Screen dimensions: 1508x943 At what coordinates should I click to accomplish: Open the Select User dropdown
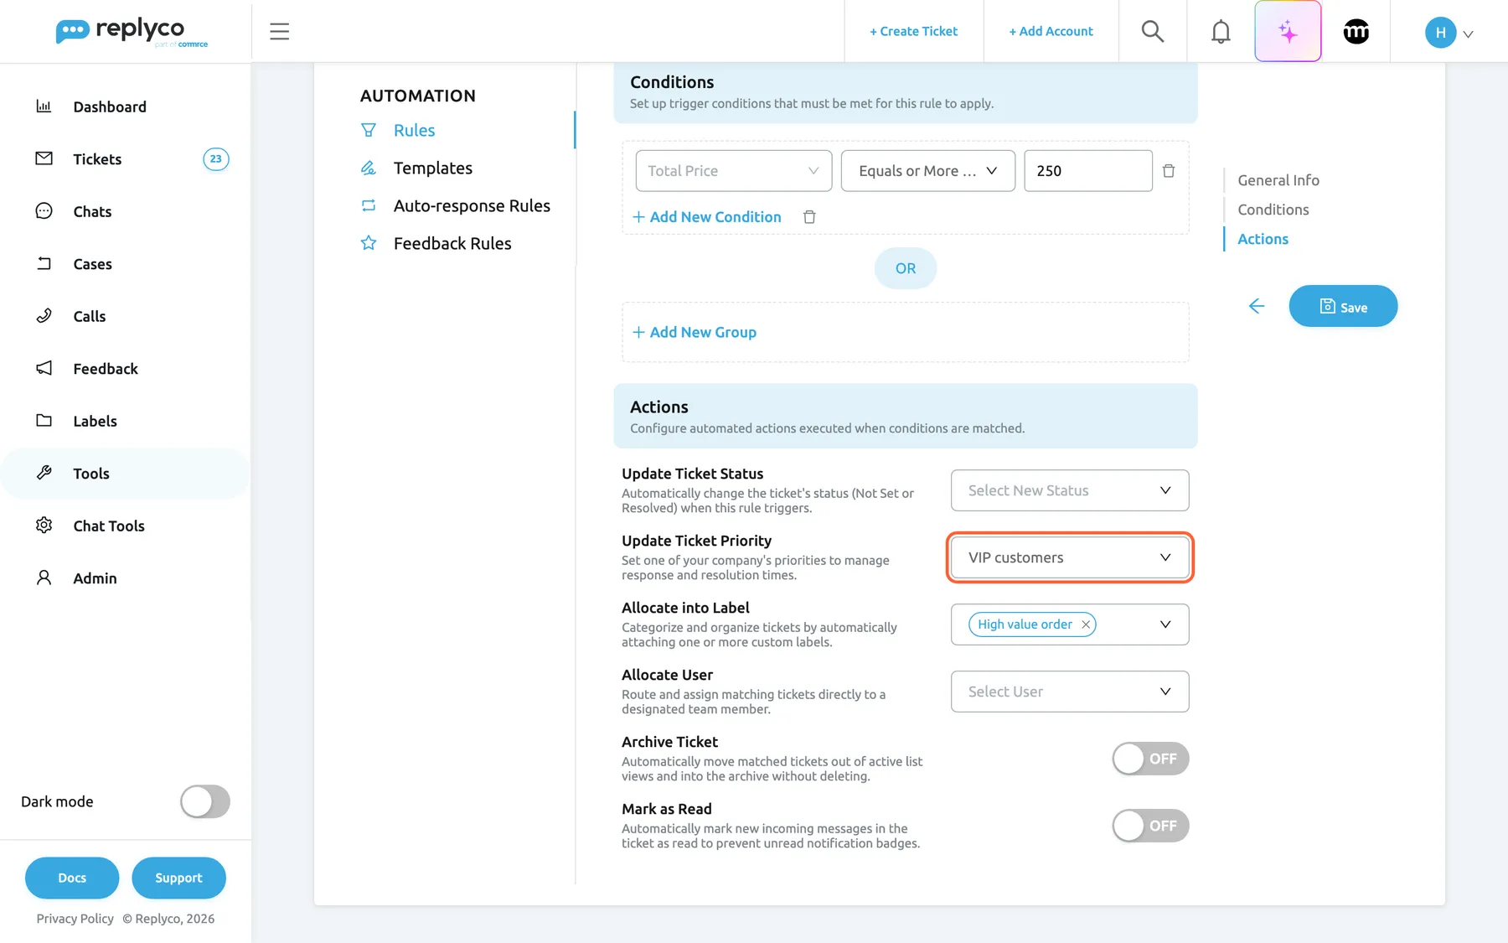click(1070, 692)
